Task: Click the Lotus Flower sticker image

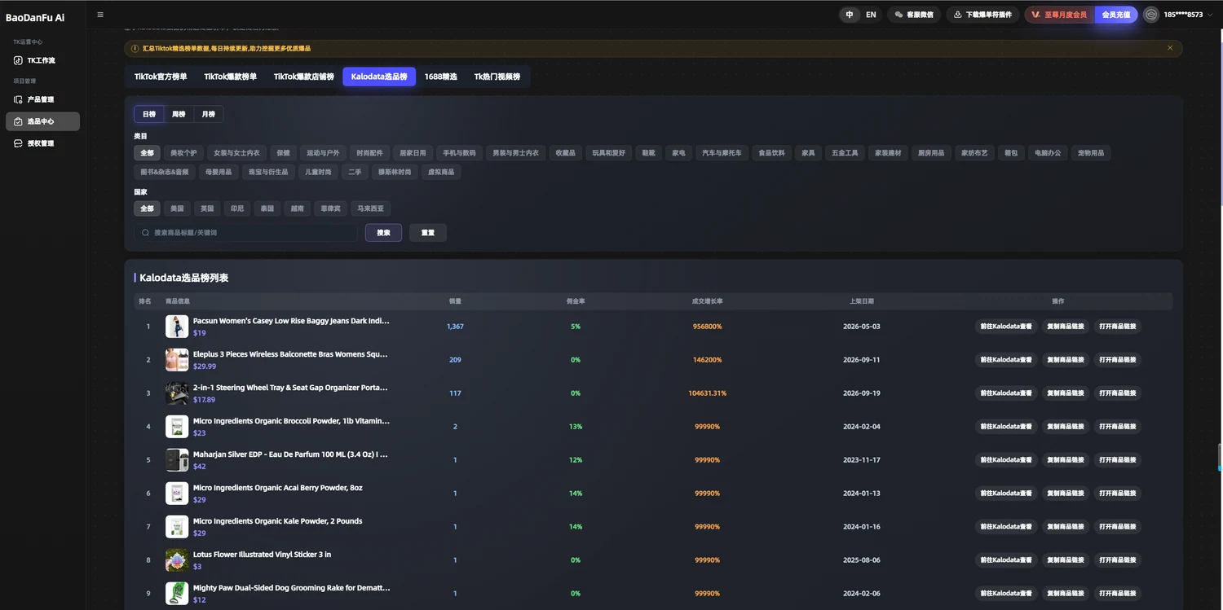Action: [177, 560]
